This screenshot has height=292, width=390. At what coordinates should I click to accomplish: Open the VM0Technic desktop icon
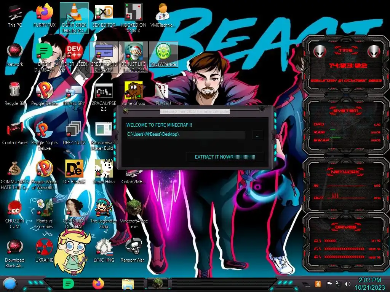pyautogui.click(x=163, y=16)
